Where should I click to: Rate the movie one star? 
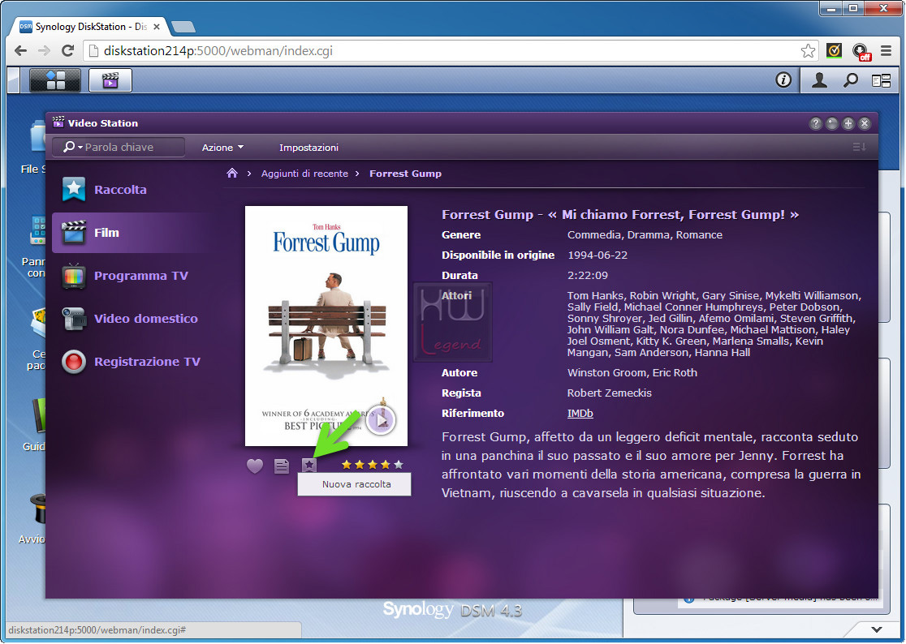click(x=347, y=465)
